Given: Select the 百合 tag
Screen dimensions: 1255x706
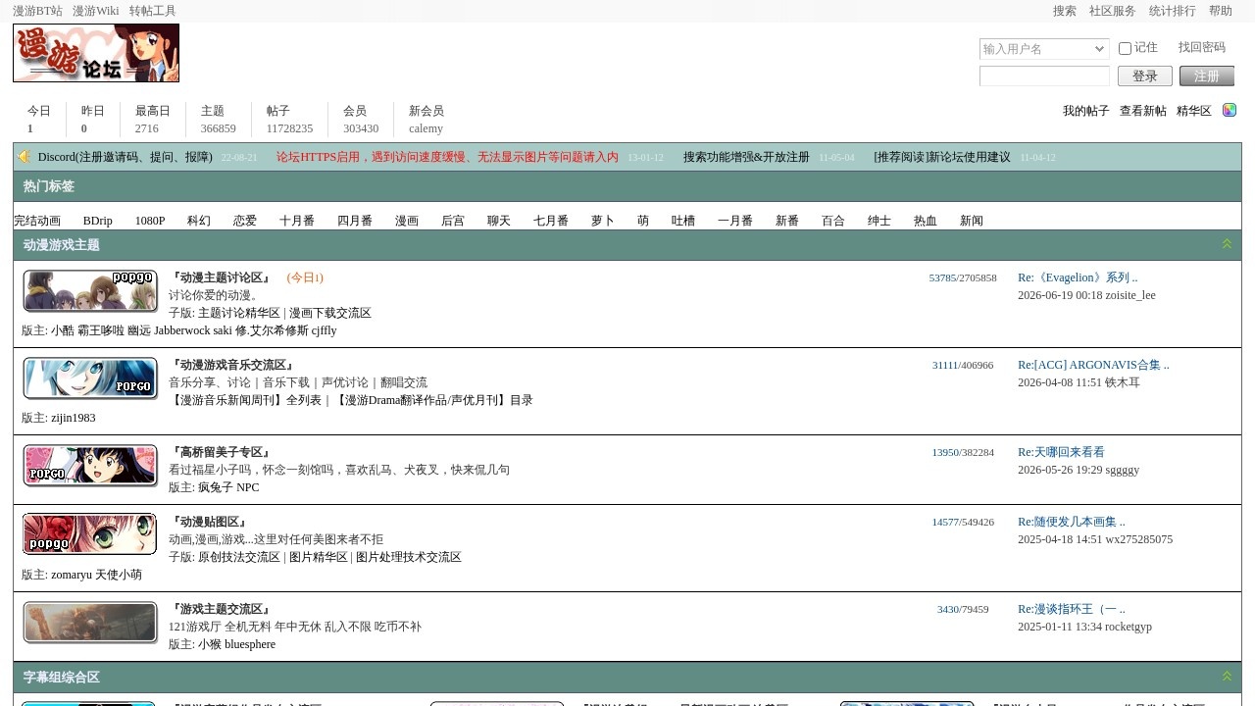Looking at the screenshot, I should pyautogui.click(x=833, y=221).
